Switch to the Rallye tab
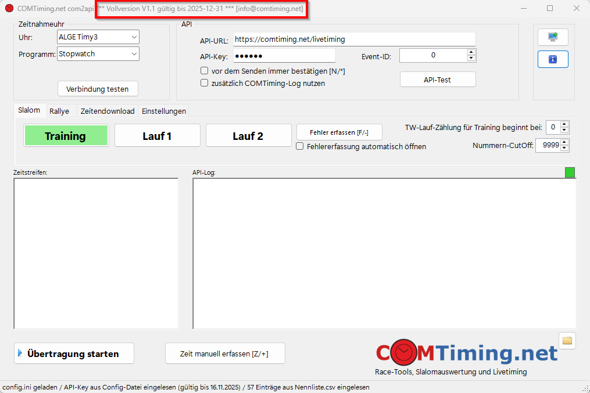590x393 pixels. click(x=59, y=111)
